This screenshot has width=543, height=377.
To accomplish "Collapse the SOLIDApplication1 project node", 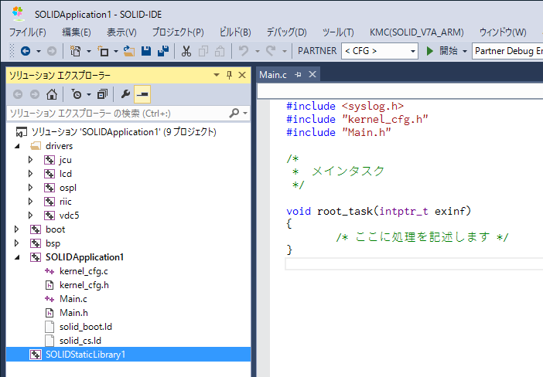I will pyautogui.click(x=18, y=257).
